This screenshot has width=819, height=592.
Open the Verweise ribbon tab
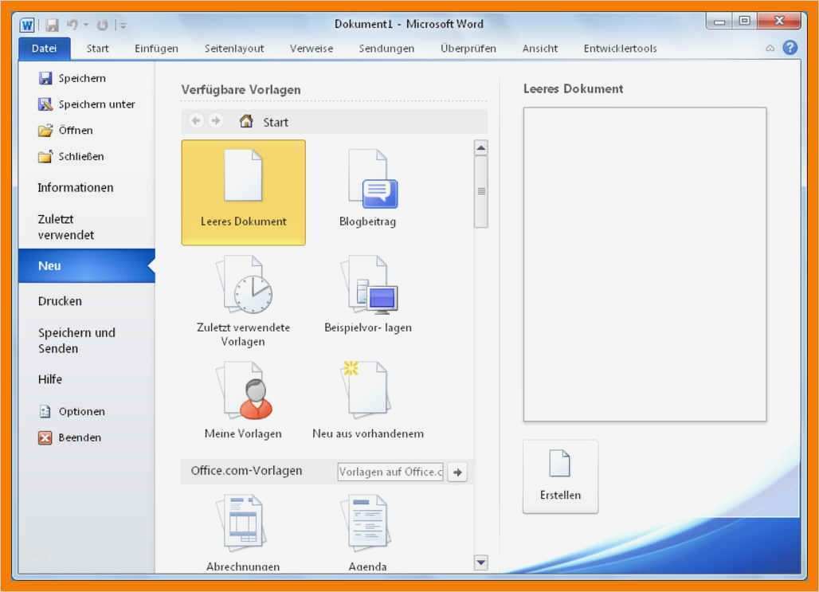[x=312, y=49]
